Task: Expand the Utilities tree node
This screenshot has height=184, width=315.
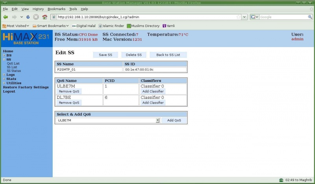Action: point(4,83)
